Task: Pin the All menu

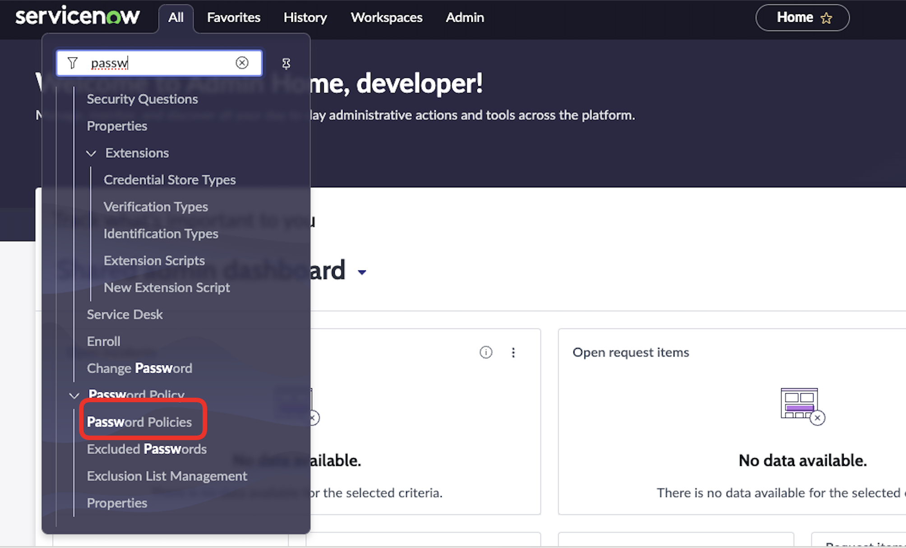Action: pyautogui.click(x=286, y=64)
